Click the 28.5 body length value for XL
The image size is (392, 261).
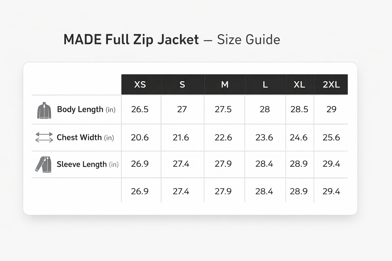299,109
